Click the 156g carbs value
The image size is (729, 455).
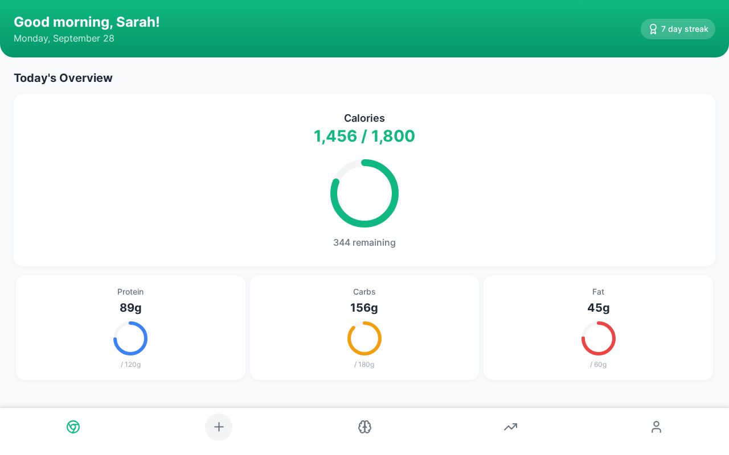coord(364,308)
